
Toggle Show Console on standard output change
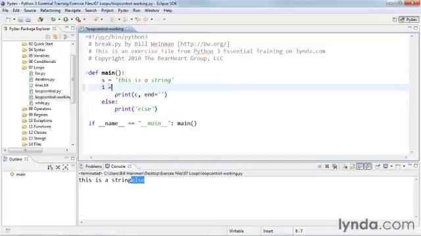coord(360,167)
